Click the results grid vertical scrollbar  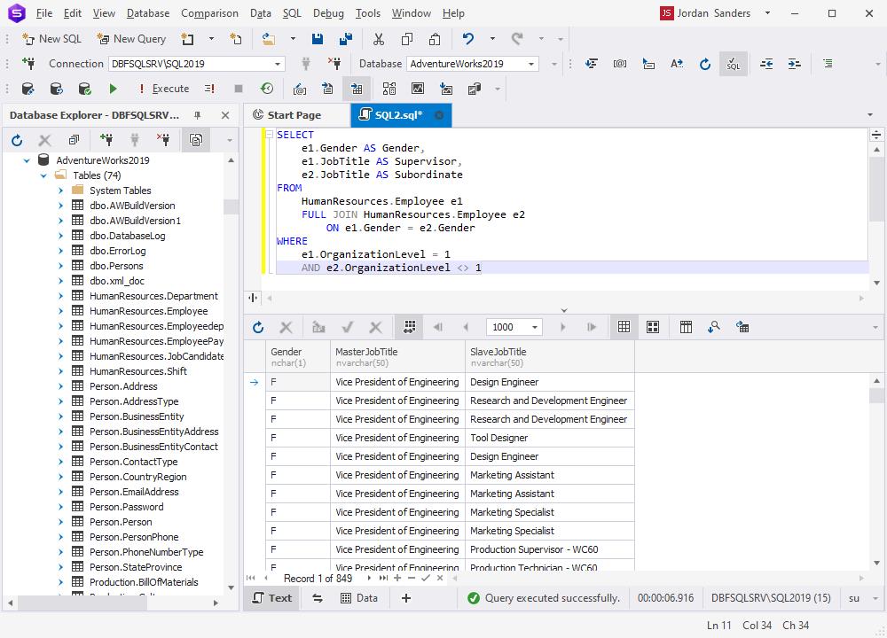coord(877,470)
